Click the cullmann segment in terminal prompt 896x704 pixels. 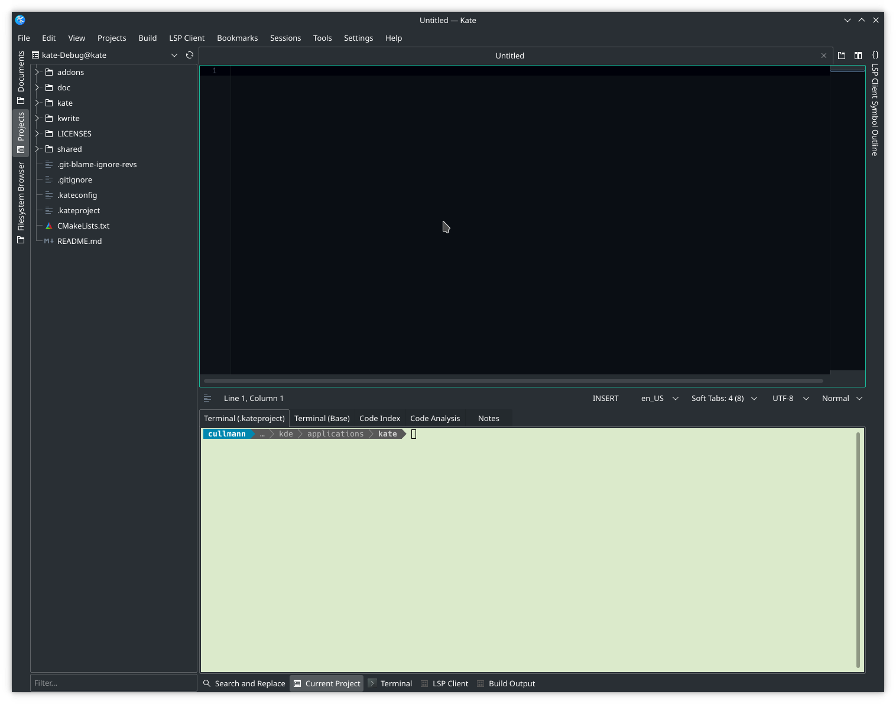click(x=227, y=434)
